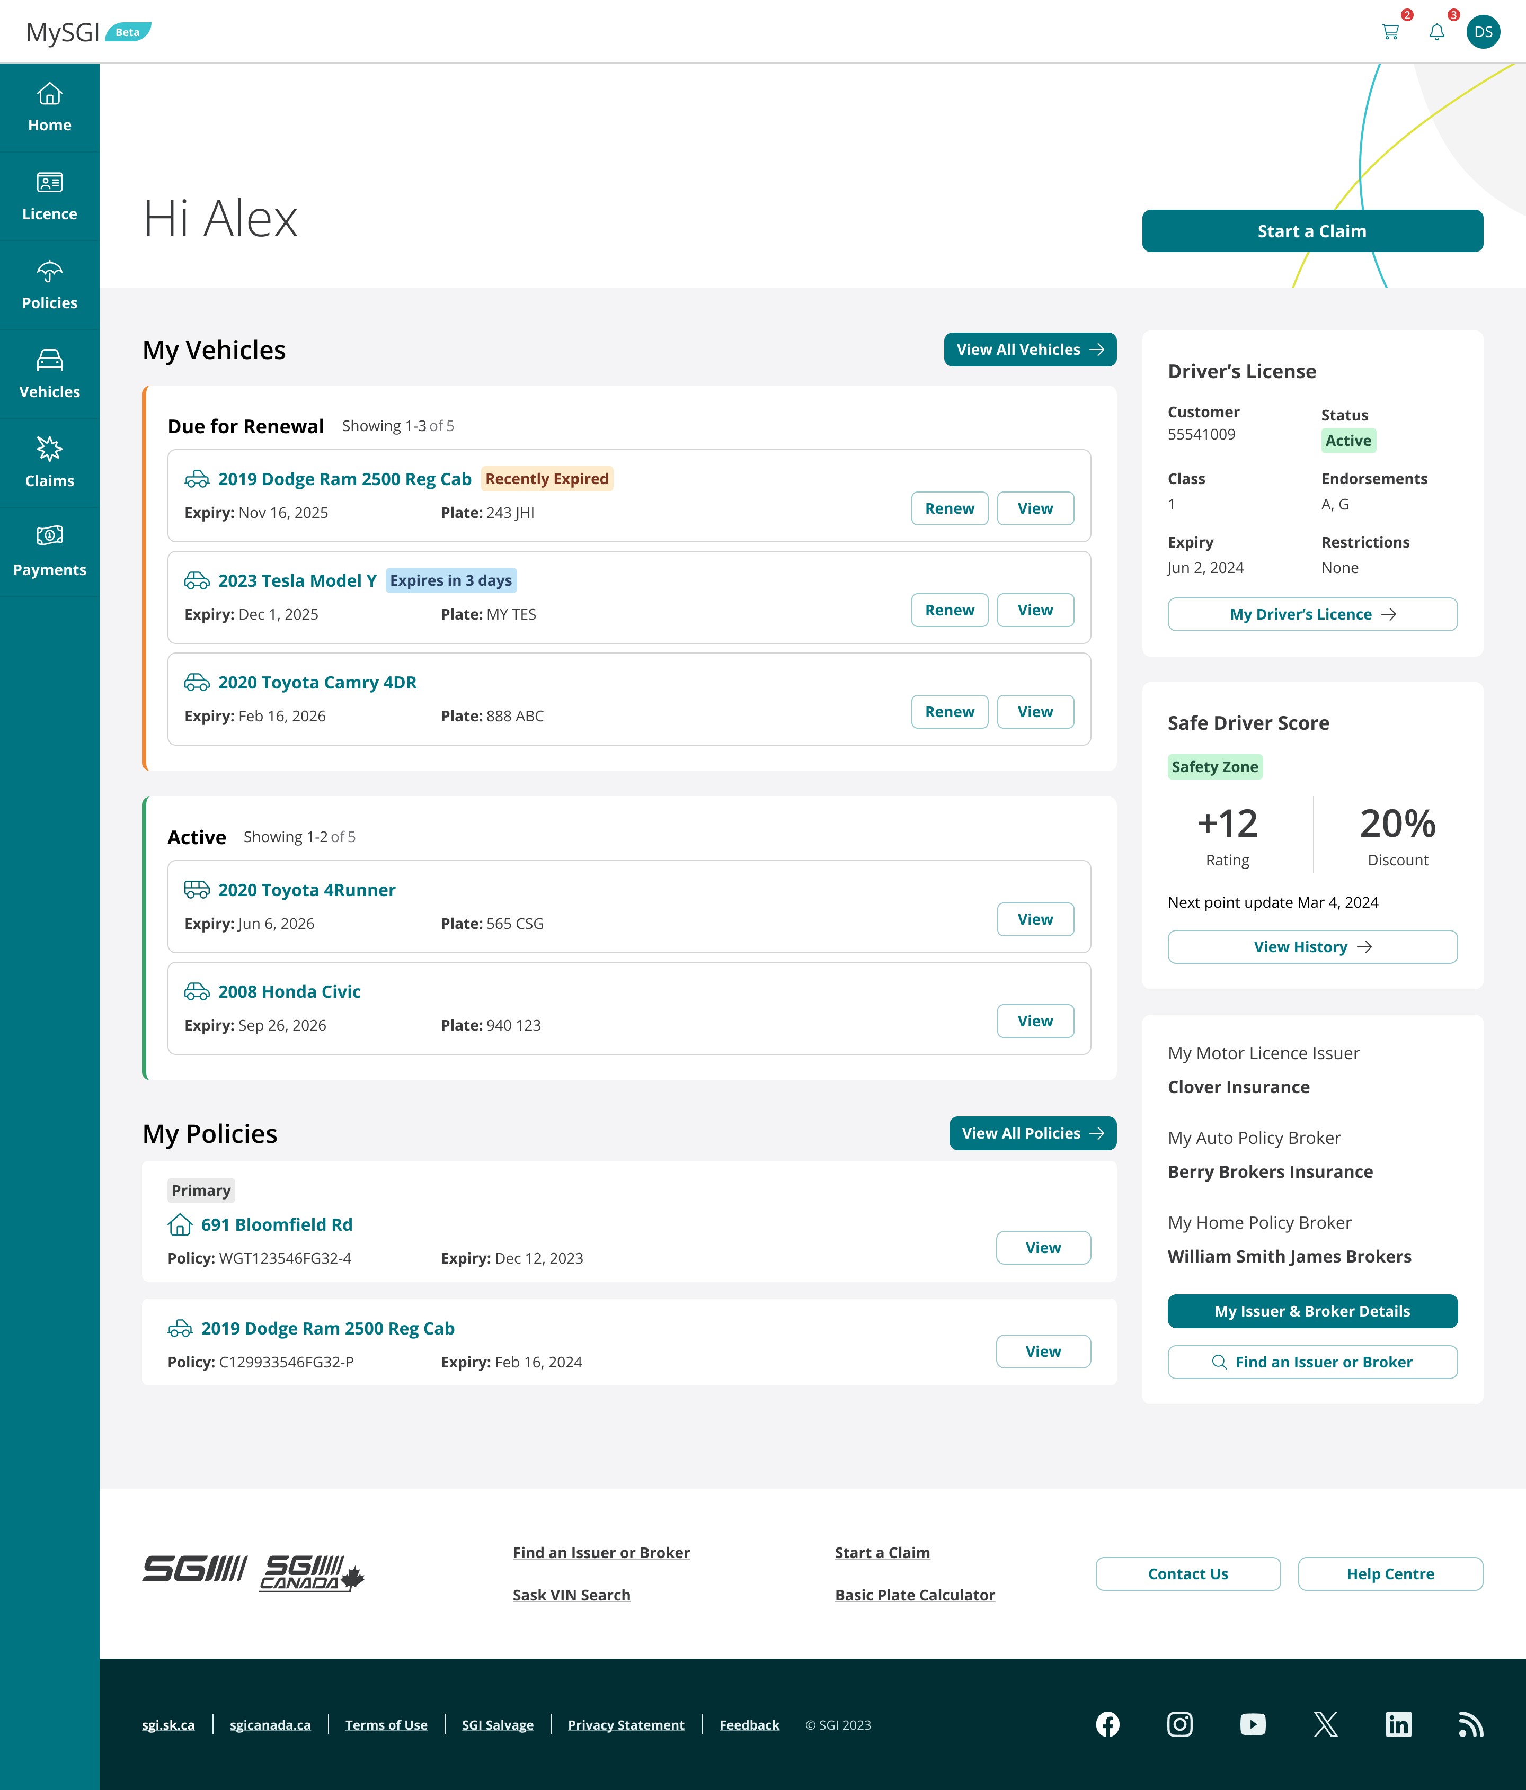Screen dimensions: 1526x1790
Task: Open SGI's Facebook page icon
Action: pyautogui.click(x=1107, y=1724)
